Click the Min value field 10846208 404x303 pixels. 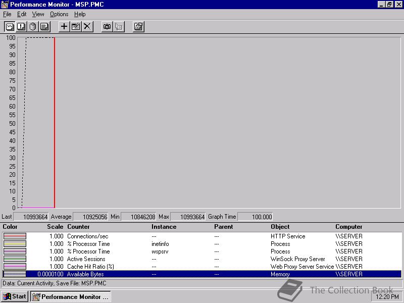pyautogui.click(x=138, y=217)
